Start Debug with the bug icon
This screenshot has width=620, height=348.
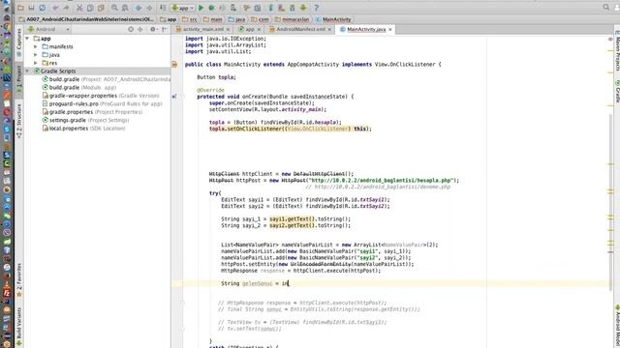(211, 8)
